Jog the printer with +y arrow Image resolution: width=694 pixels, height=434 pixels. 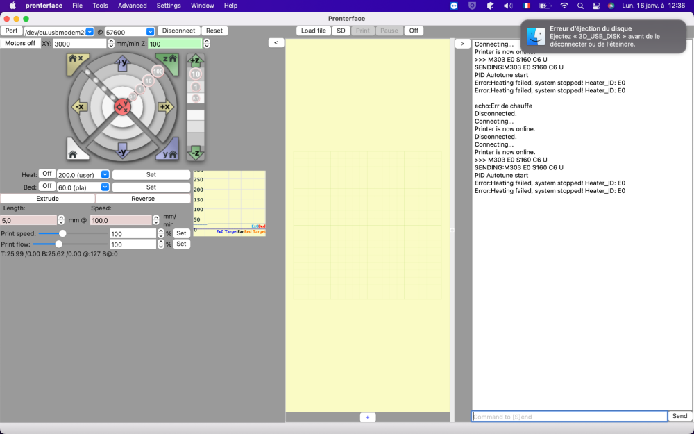[x=122, y=63]
